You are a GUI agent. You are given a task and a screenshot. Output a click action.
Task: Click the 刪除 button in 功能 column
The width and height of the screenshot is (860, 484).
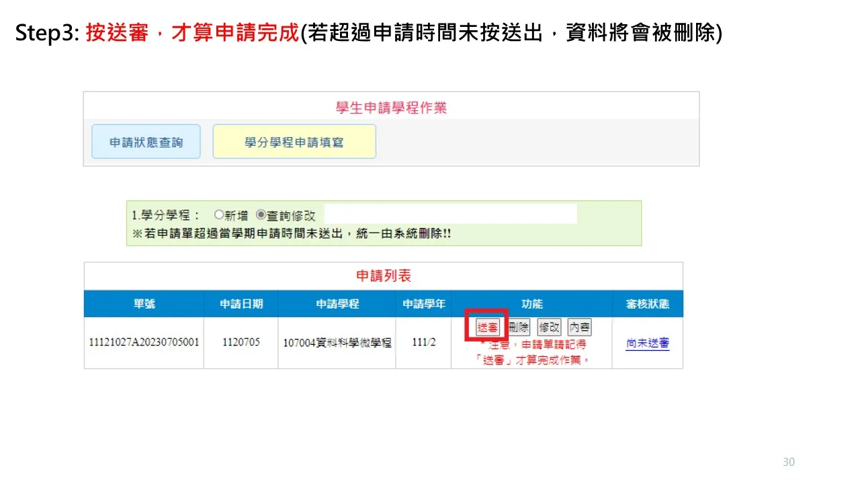click(x=519, y=327)
